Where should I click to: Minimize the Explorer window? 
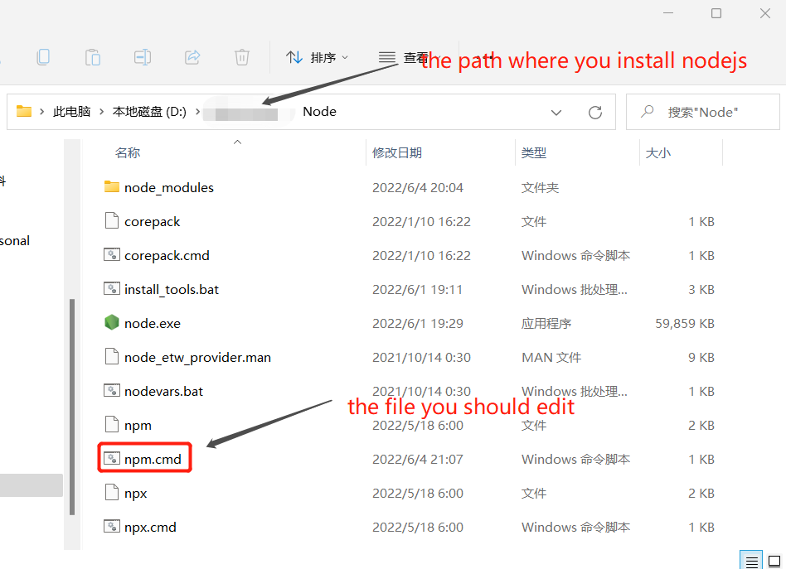pos(668,13)
